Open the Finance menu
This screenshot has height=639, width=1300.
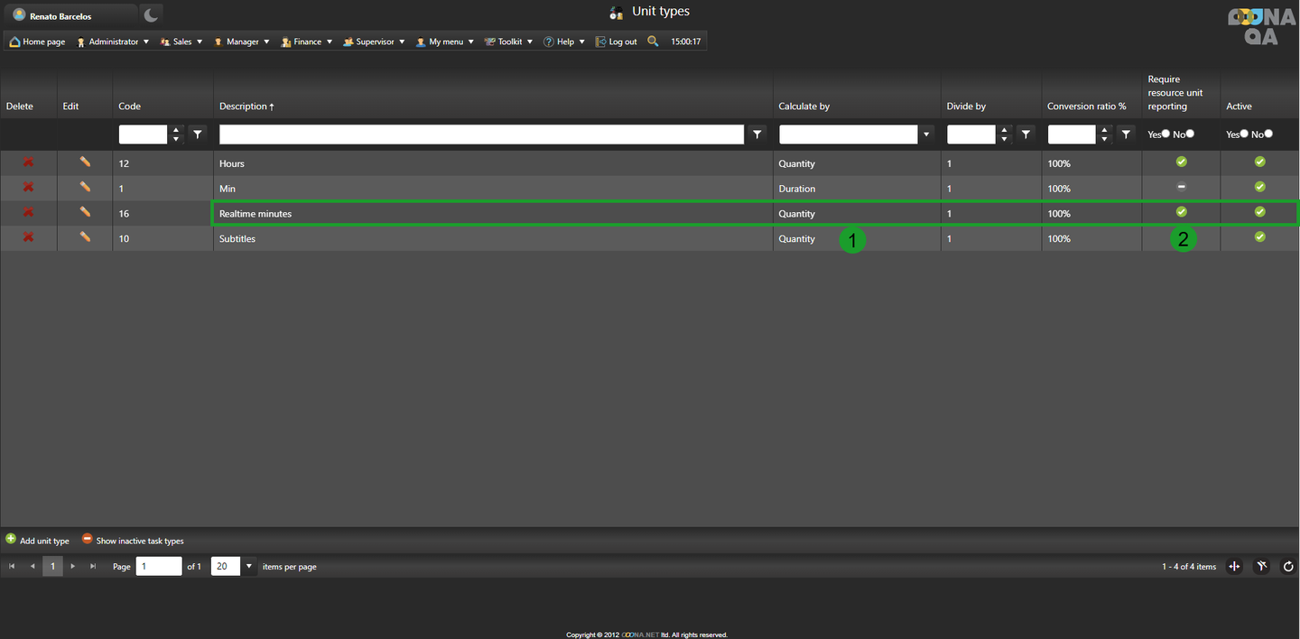(307, 42)
